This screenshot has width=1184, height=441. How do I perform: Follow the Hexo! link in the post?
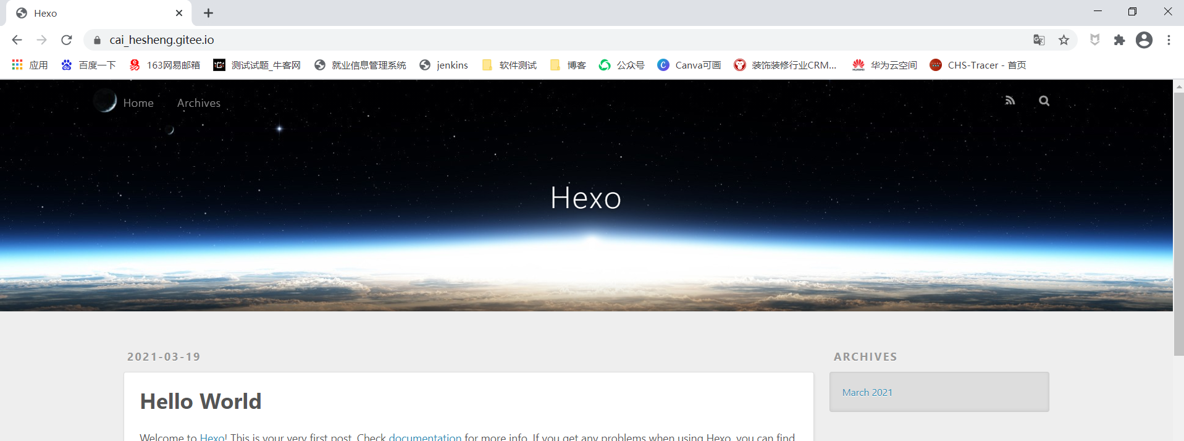pyautogui.click(x=214, y=437)
